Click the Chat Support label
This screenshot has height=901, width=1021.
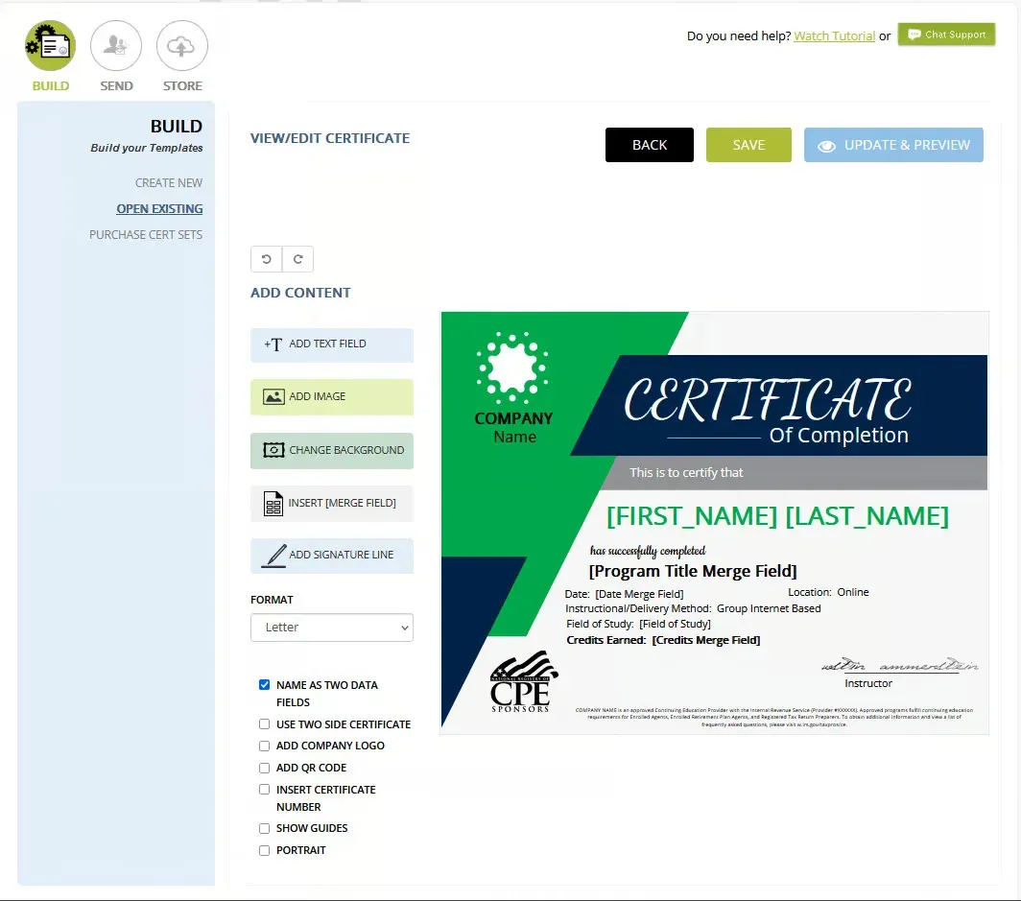(x=955, y=35)
